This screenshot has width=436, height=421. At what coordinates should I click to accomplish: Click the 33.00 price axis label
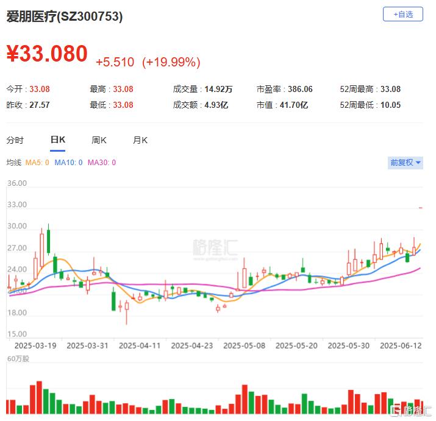(x=17, y=205)
